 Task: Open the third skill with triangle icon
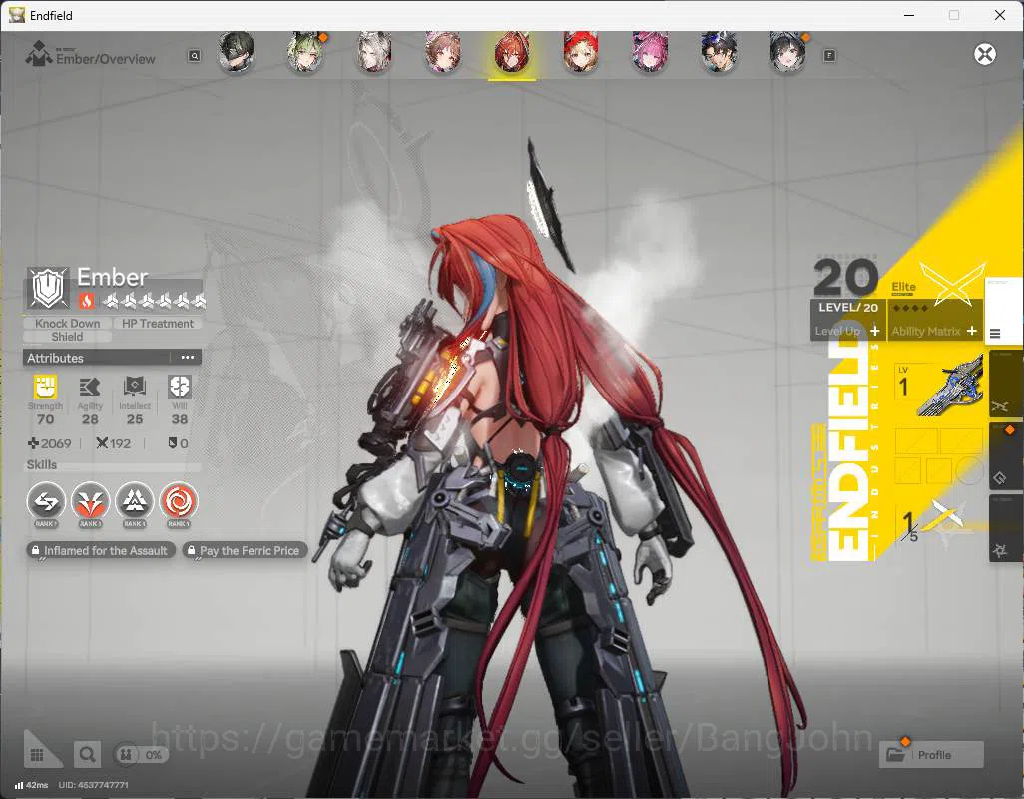tap(135, 501)
